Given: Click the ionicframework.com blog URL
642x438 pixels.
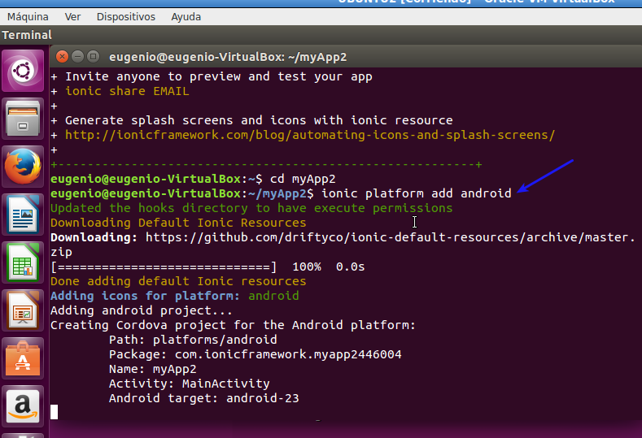Looking at the screenshot, I should (310, 135).
